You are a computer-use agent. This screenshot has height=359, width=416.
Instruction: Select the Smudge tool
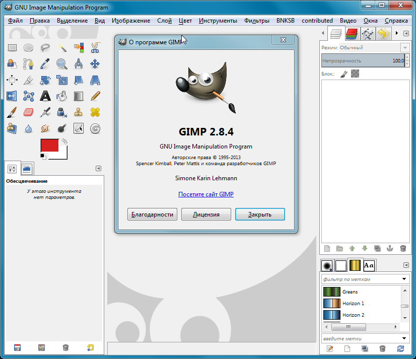click(x=45, y=129)
